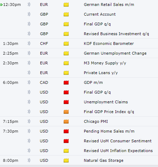Click yellow impact icon for KOF Economic Barometer
This screenshot has height=167, width=158.
click(x=66, y=43)
